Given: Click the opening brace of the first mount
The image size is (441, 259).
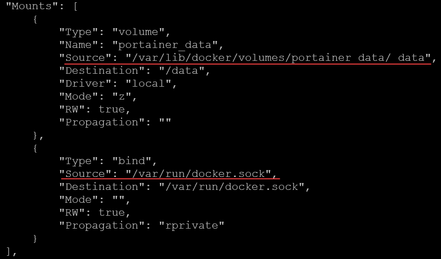Looking at the screenshot, I should (35, 19).
